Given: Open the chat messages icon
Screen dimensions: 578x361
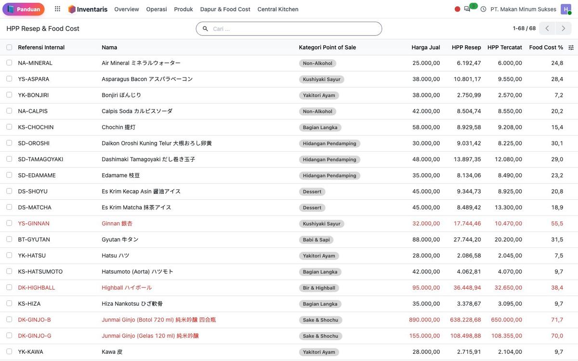Looking at the screenshot, I should pyautogui.click(x=467, y=9).
